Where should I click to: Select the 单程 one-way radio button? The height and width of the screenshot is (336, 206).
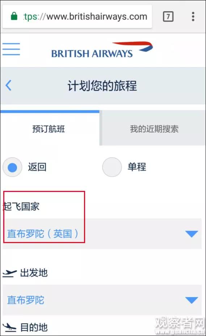tap(112, 167)
